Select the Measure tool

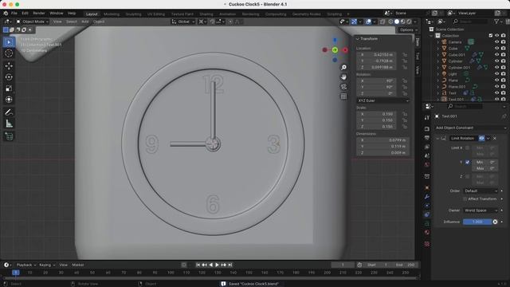(x=9, y=124)
